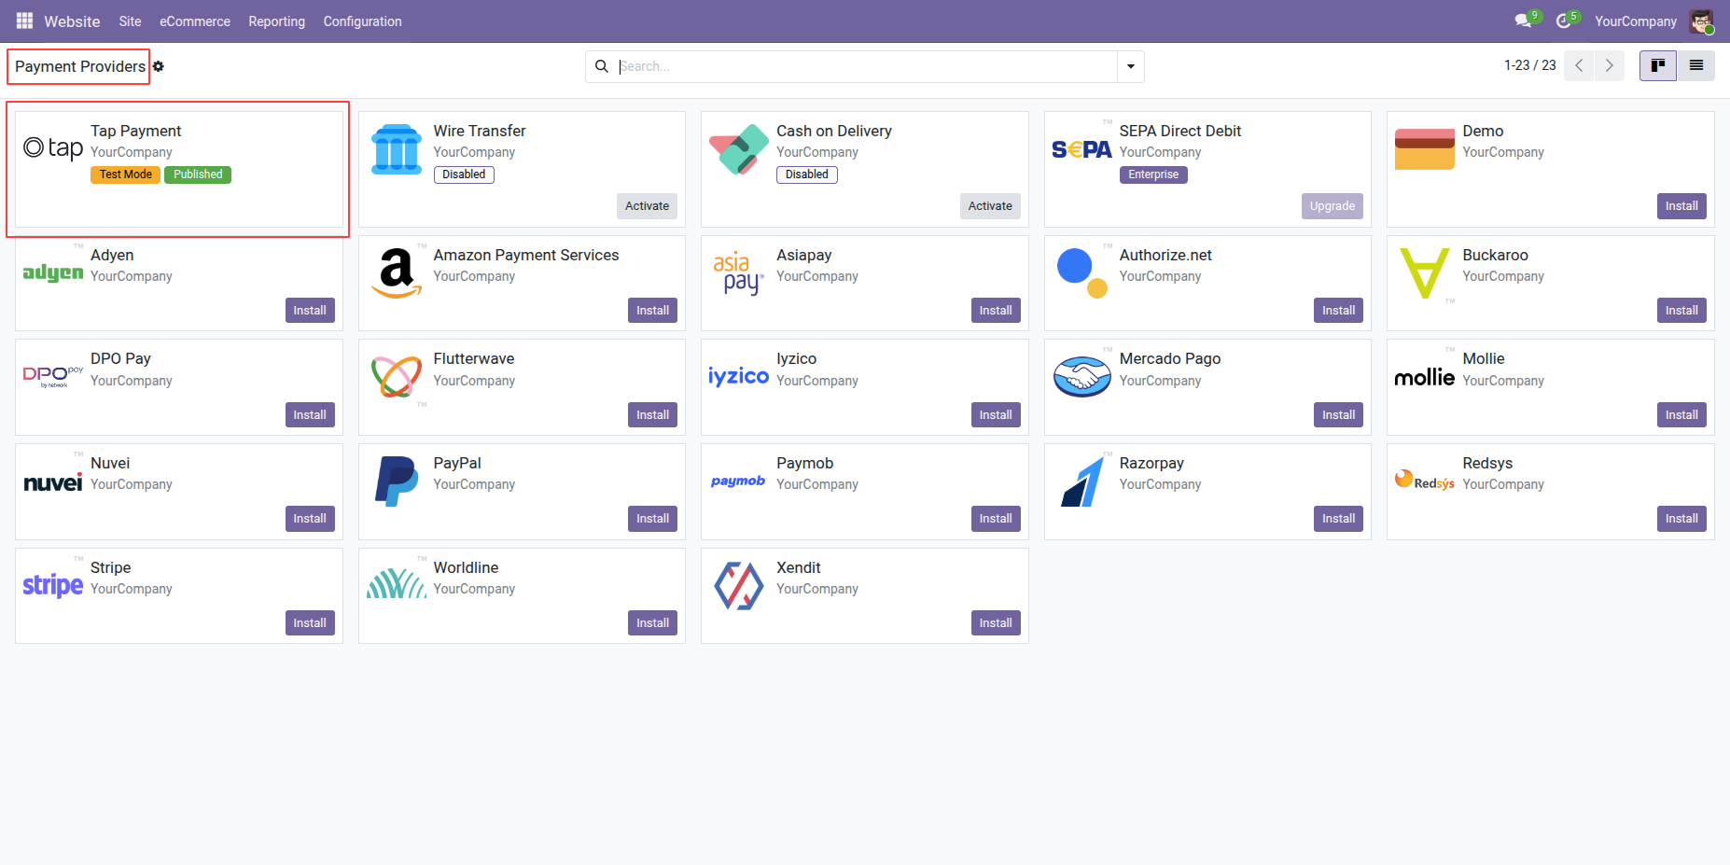Click the Iyzico logo
The width and height of the screenshot is (1730, 865).
click(739, 376)
